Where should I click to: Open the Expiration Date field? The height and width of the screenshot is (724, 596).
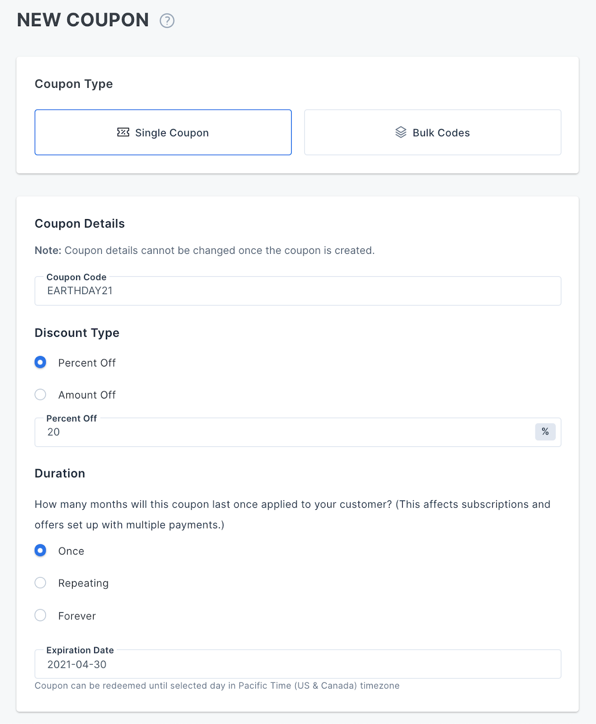[x=298, y=664]
